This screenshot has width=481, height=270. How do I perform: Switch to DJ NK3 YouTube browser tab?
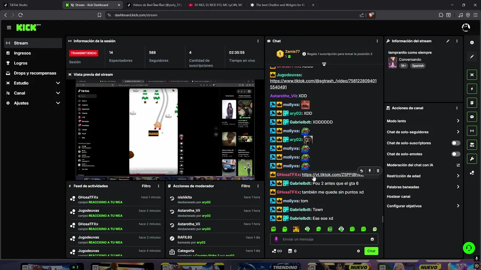[216, 5]
